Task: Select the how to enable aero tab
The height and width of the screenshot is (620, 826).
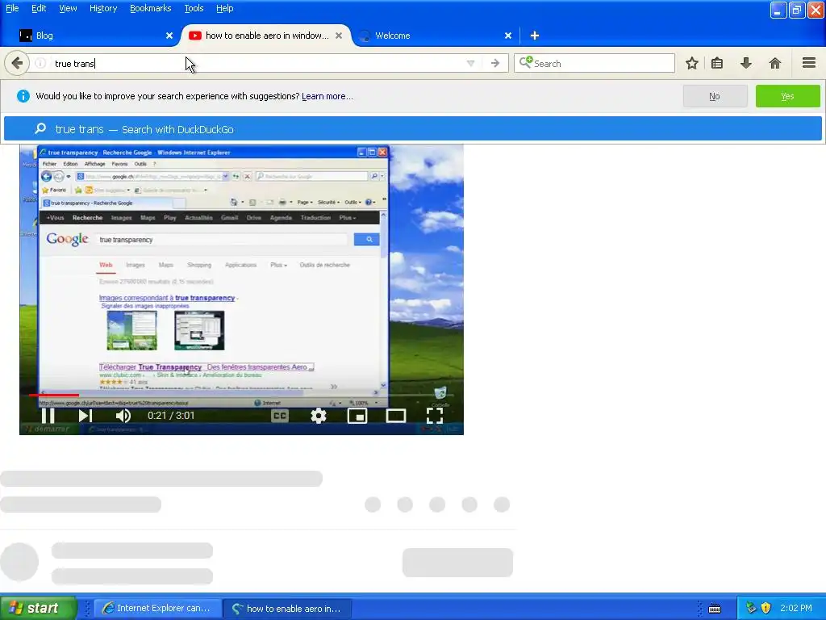Action: tap(266, 36)
